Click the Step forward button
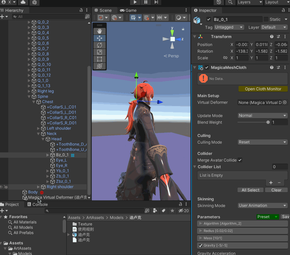290x255 pixels. 156,2
